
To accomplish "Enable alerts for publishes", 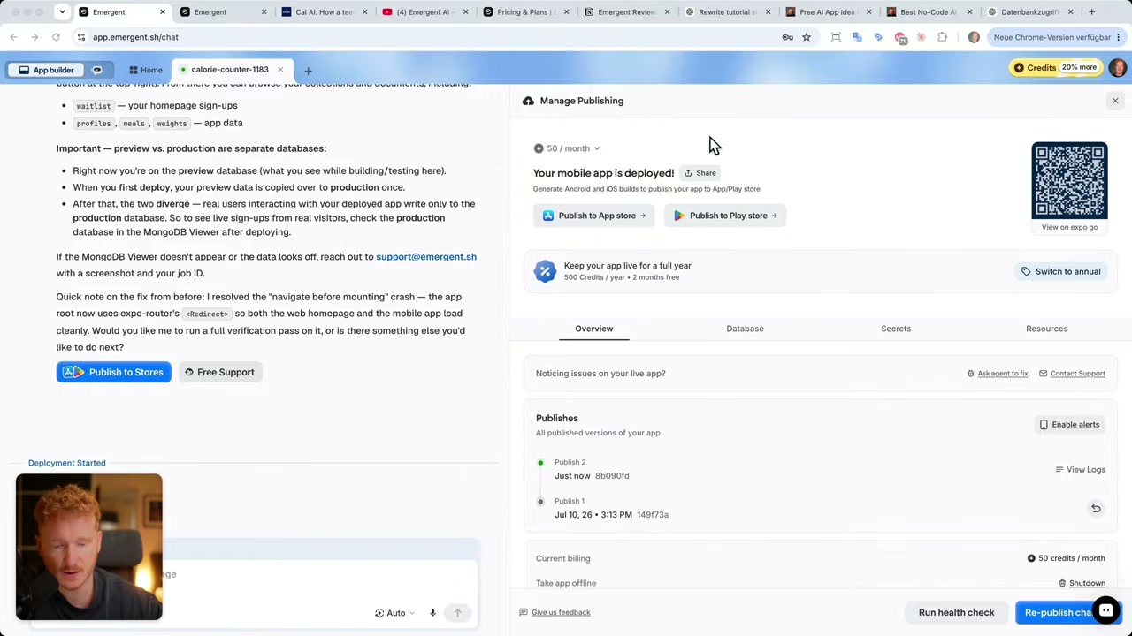I will 1068,425.
